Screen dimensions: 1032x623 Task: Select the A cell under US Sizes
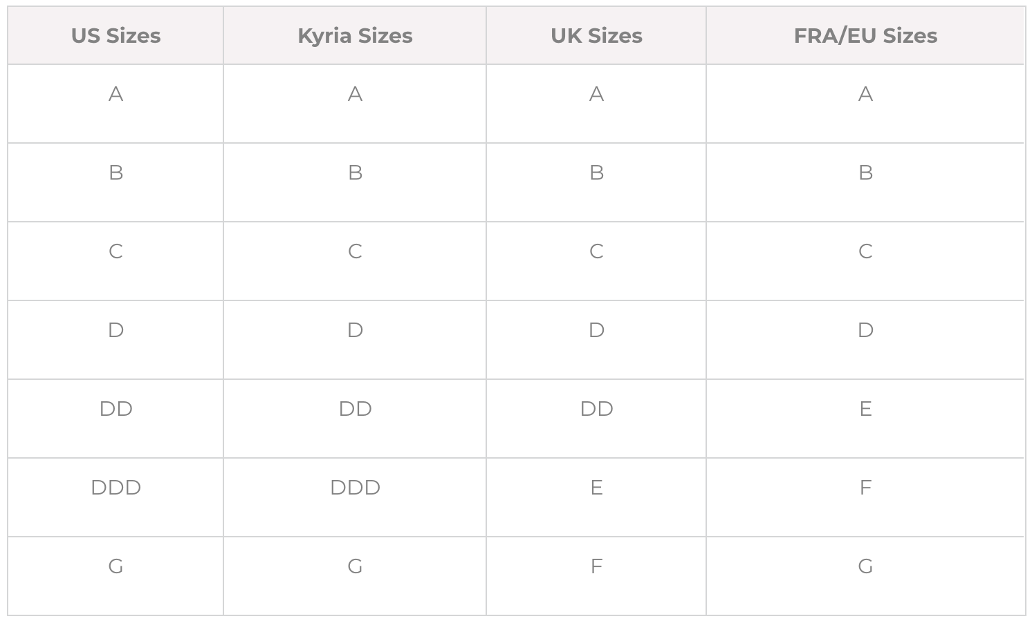[x=116, y=104]
